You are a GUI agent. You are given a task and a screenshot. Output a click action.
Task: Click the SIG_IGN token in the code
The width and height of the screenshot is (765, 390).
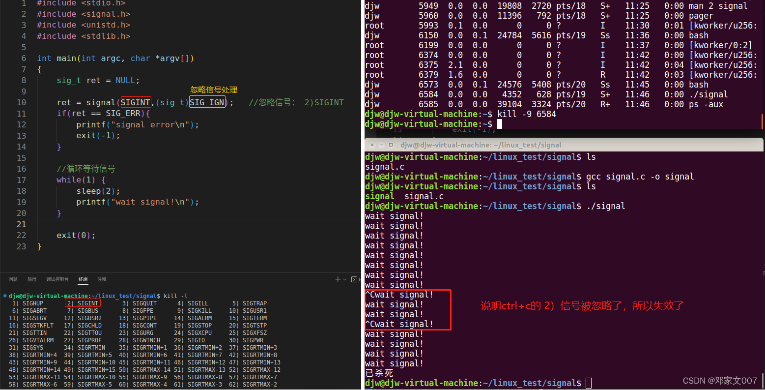tap(207, 102)
